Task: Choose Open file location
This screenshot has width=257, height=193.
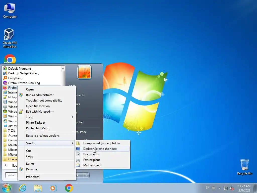Action: 47,106
